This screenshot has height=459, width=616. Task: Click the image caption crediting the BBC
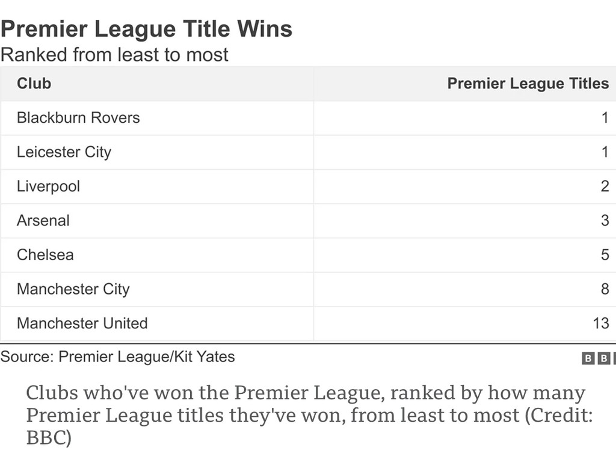click(306, 415)
